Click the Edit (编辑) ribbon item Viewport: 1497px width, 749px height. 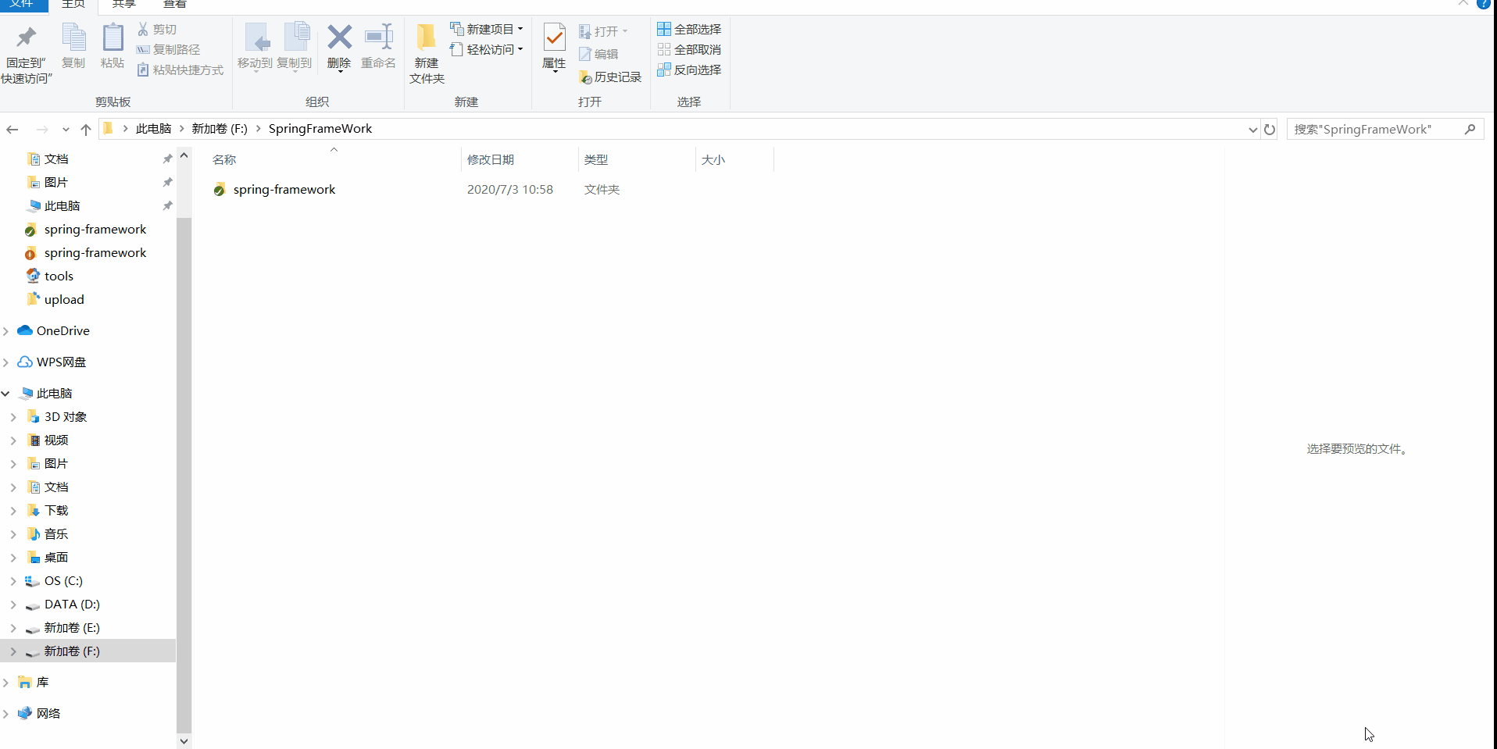tap(598, 54)
